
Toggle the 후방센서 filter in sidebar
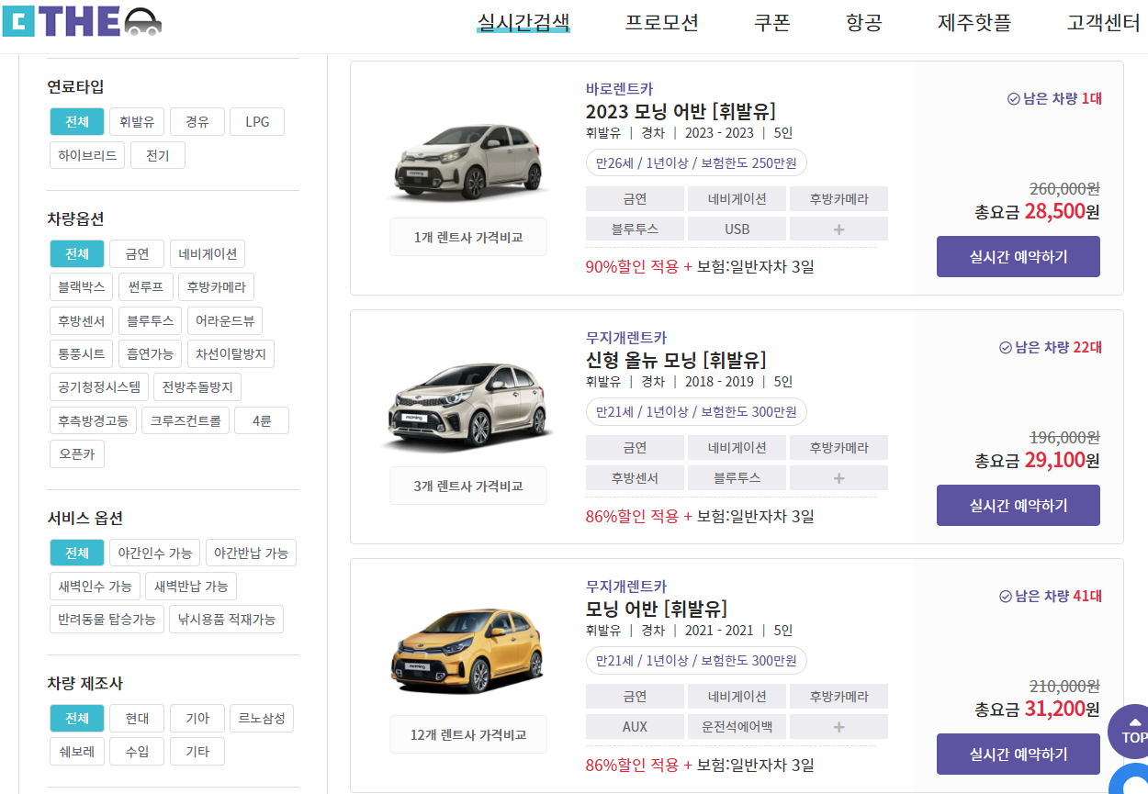(x=81, y=320)
